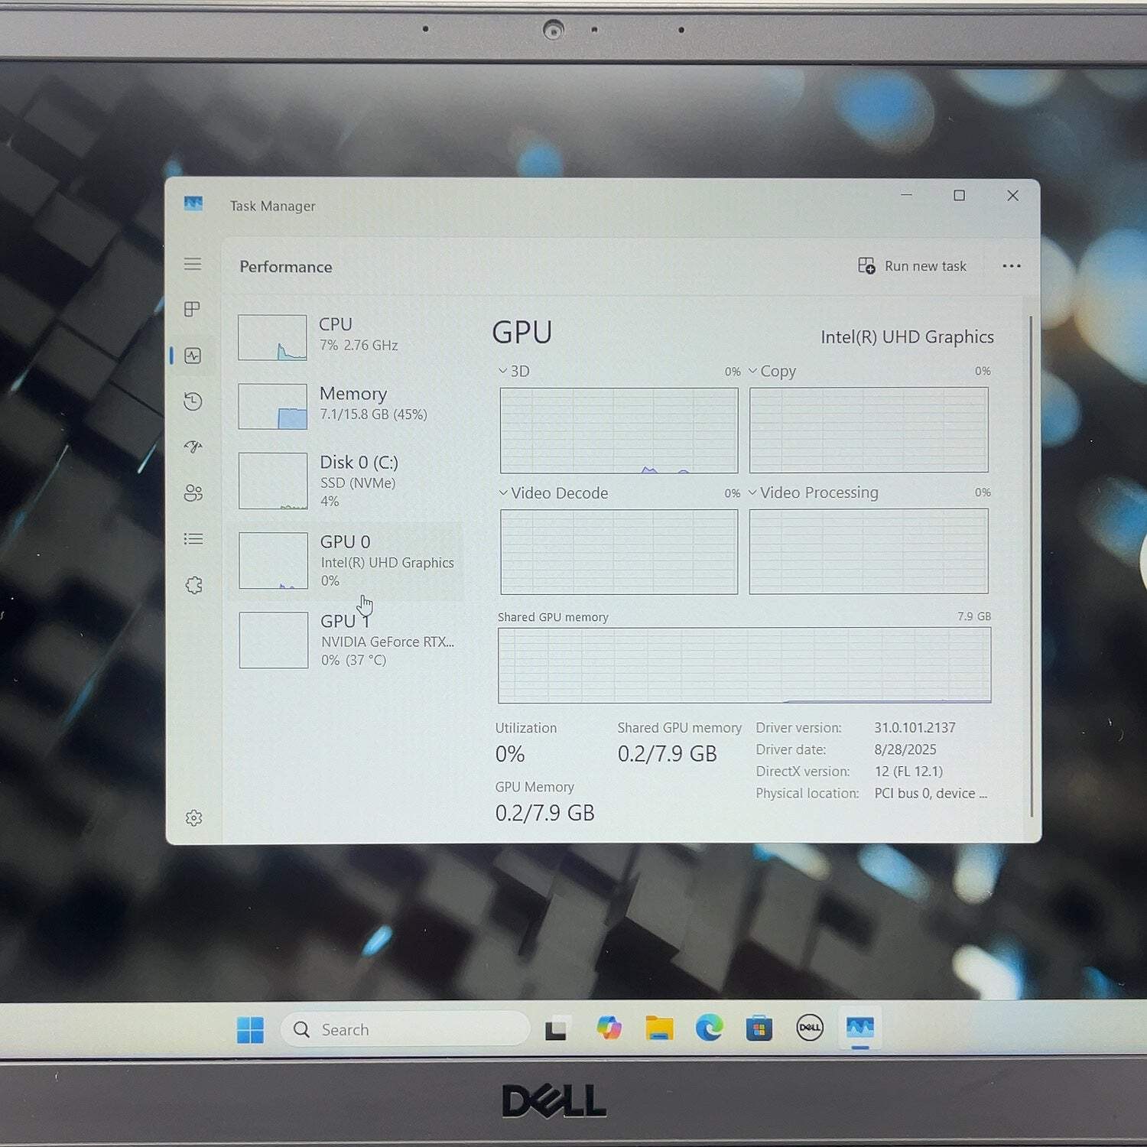This screenshot has height=1147, width=1147.
Task: Click the CPU usage mini graph thumbnail
Action: pyautogui.click(x=272, y=337)
